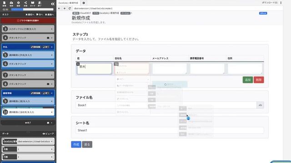This screenshot has height=163, width=291.
Task: Go to next task (次へ)
Action: (40, 14)
